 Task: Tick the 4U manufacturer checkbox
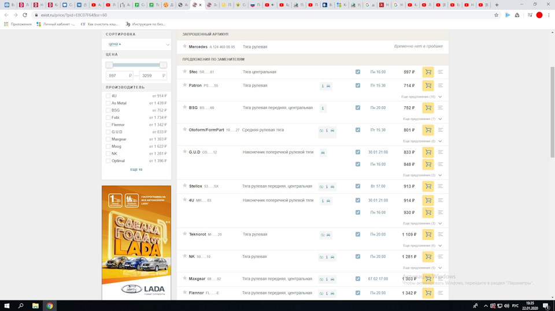pyautogui.click(x=108, y=96)
